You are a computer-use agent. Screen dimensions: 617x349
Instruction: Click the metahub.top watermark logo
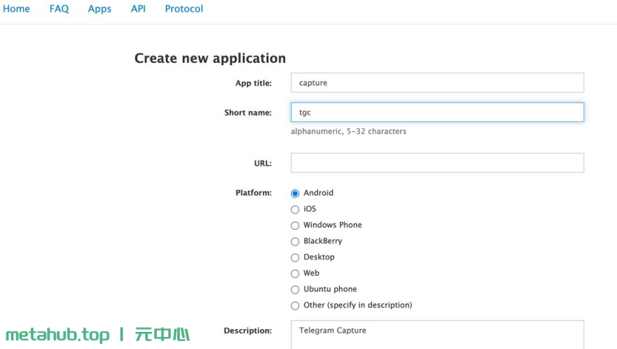98,335
